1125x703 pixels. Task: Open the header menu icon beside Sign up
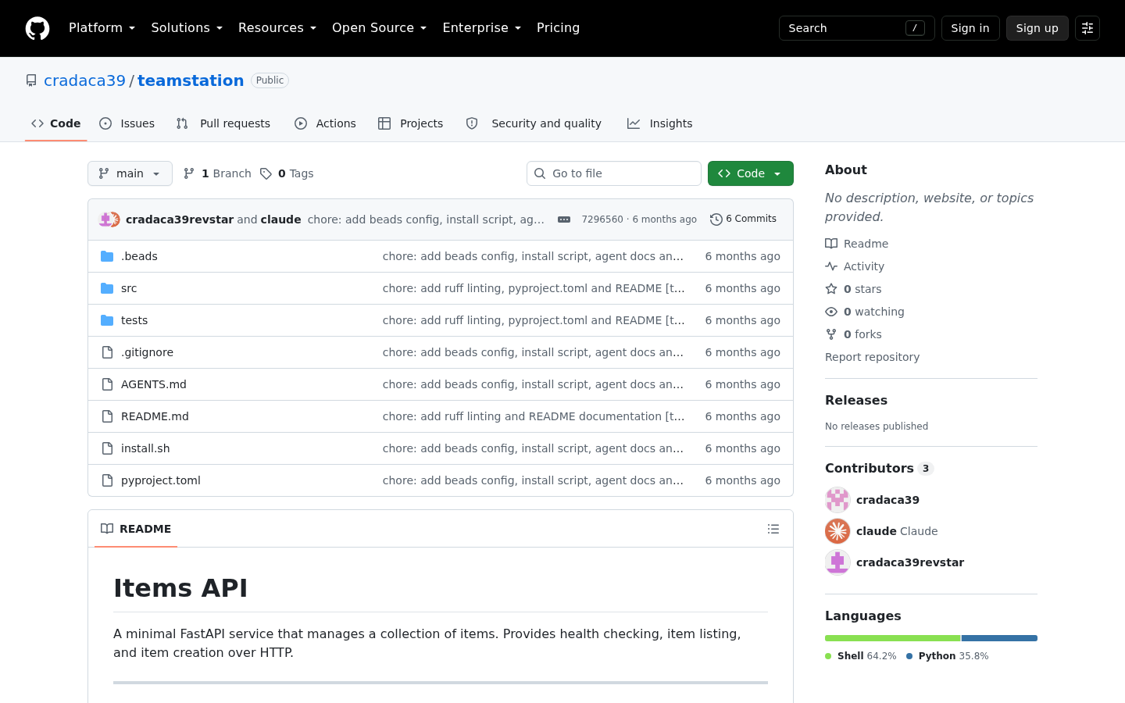(1087, 28)
